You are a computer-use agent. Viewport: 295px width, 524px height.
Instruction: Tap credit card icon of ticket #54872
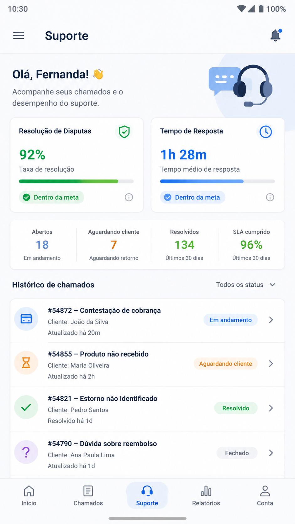[x=26, y=319]
